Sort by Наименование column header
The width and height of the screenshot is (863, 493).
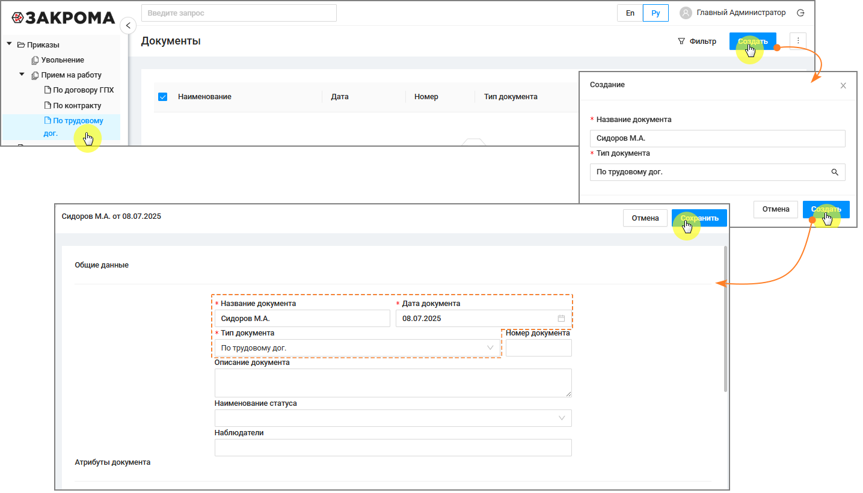click(204, 97)
